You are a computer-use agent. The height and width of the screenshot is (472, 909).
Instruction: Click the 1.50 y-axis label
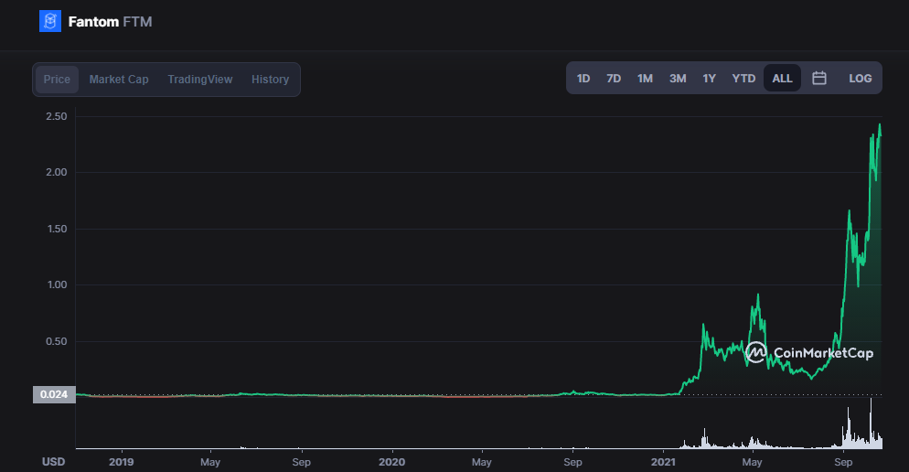[56, 229]
